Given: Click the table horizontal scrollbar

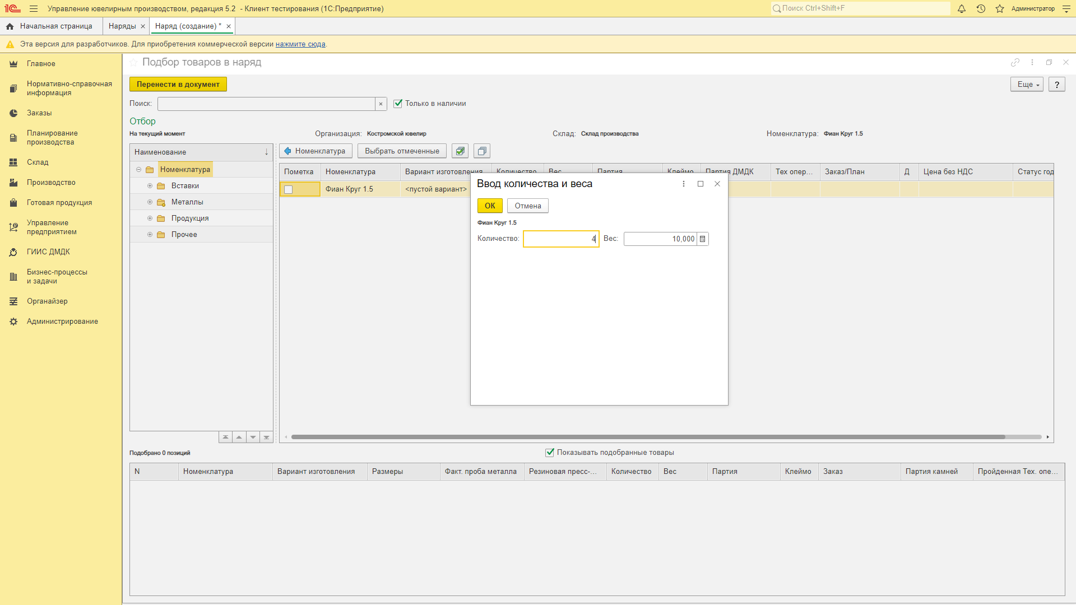Looking at the screenshot, I should click(648, 437).
